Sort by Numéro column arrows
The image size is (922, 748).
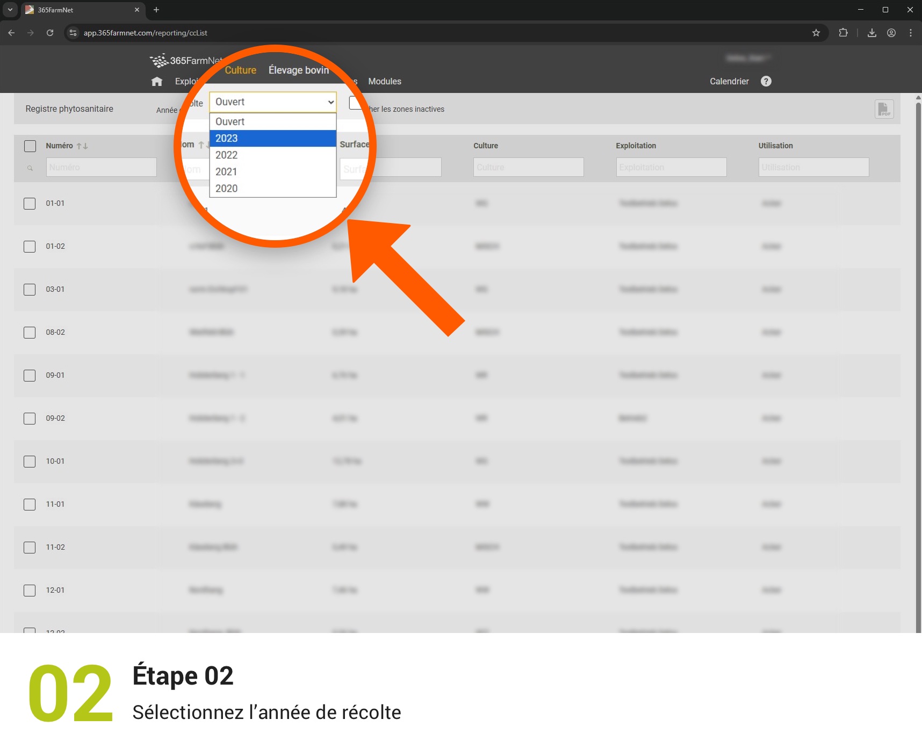pyautogui.click(x=82, y=146)
